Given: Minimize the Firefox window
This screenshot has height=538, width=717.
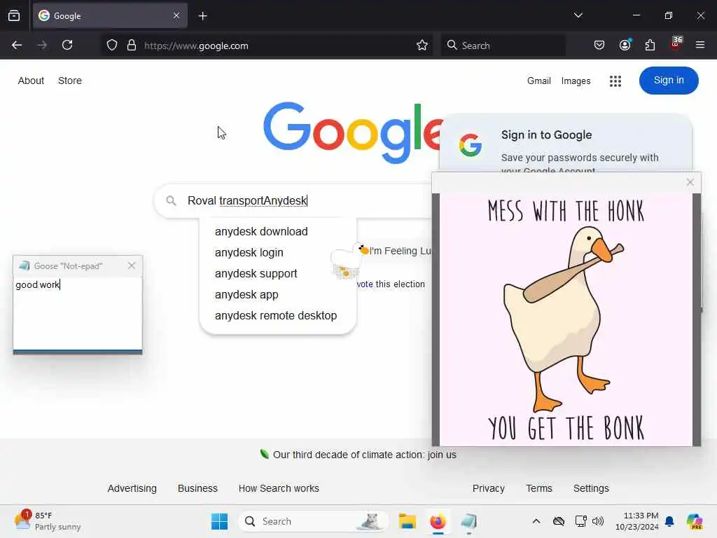Looking at the screenshot, I should pos(636,15).
